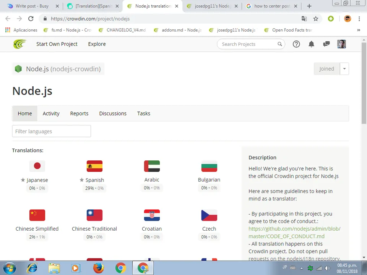Launch Firefox from taskbar
Viewport: 367px width, 275px height.
coord(98,268)
